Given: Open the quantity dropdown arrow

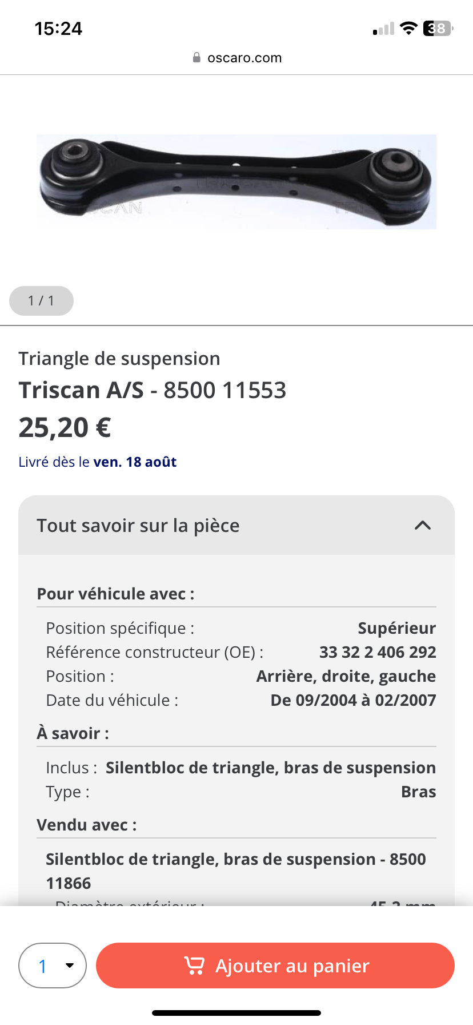Looking at the screenshot, I should coord(70,966).
